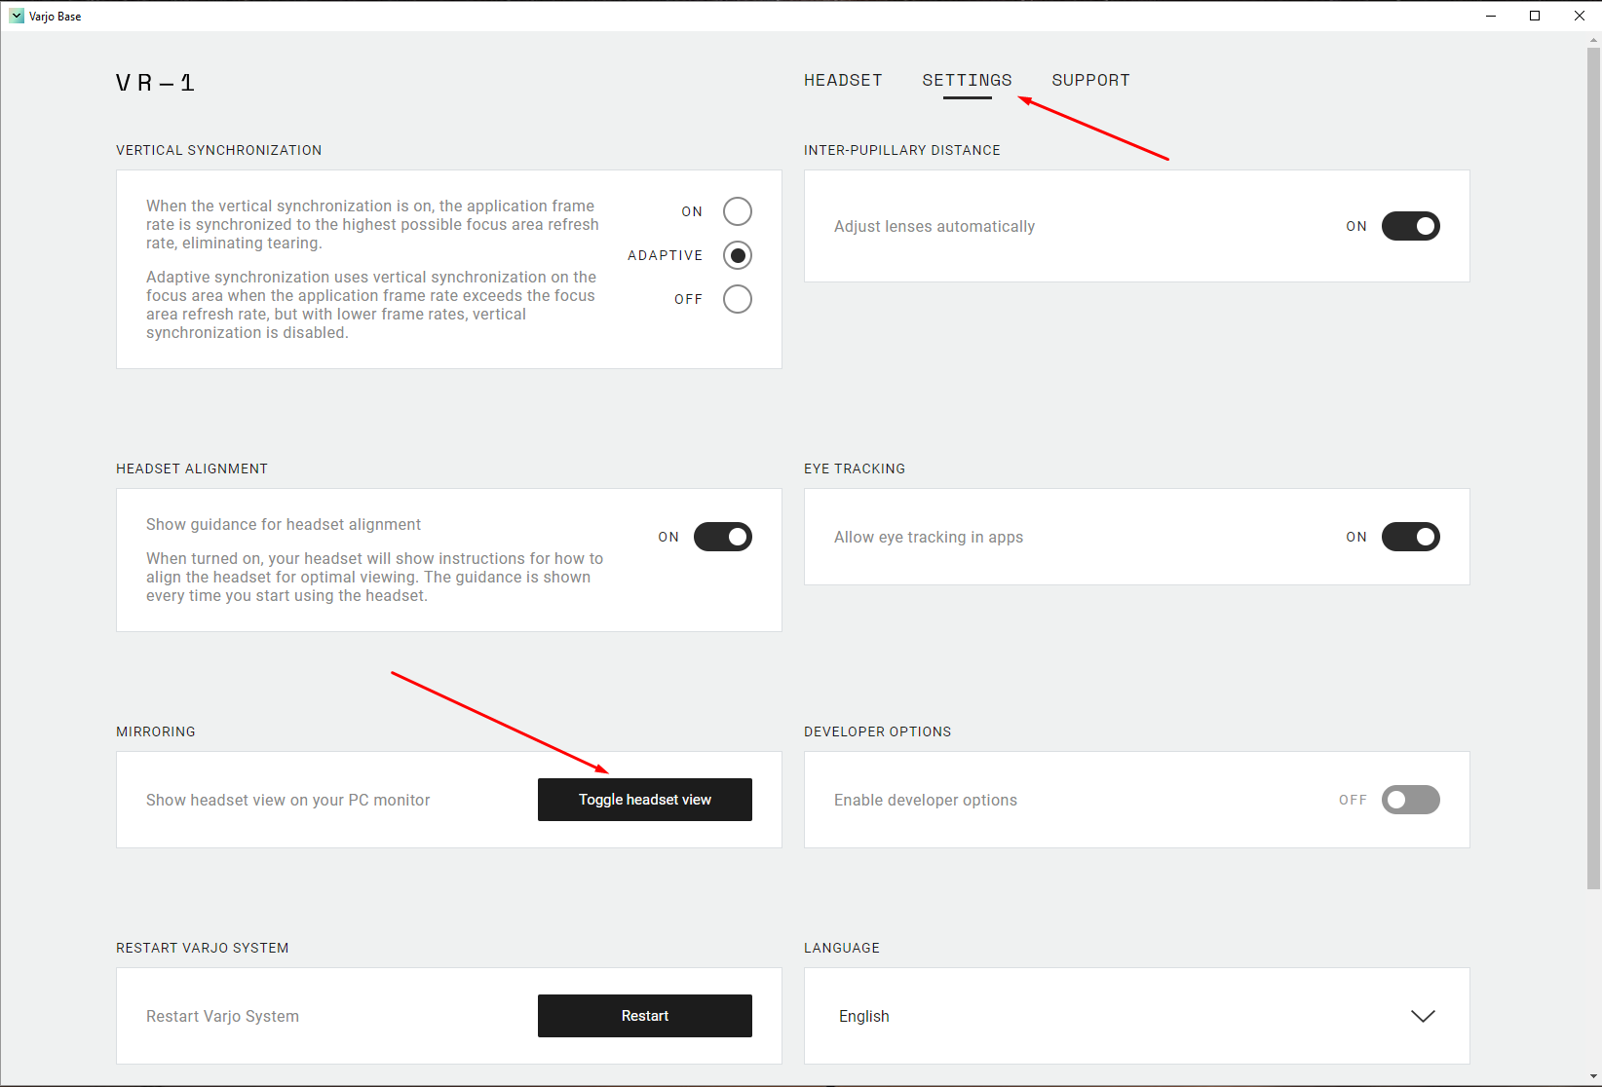Click the ADAPTIVE label text

pos(665,255)
